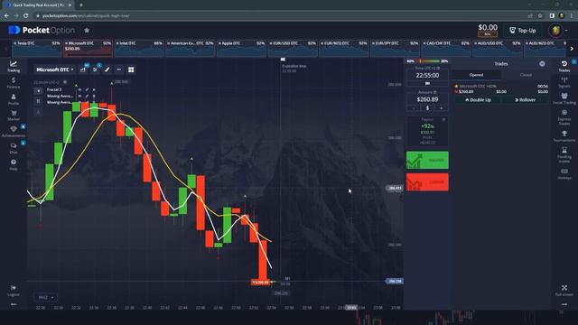578x325 pixels.
Task: Open the Microsoft OTC asset dropdown
Action: tap(55, 70)
